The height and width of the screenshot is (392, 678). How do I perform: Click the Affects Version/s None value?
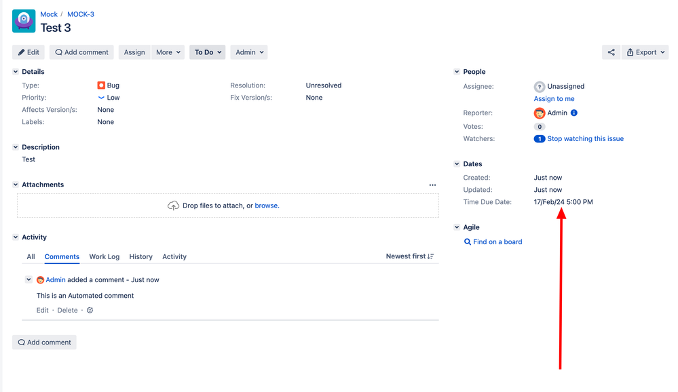coord(105,110)
